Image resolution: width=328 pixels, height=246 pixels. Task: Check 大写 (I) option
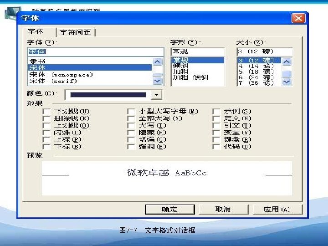click(x=131, y=126)
